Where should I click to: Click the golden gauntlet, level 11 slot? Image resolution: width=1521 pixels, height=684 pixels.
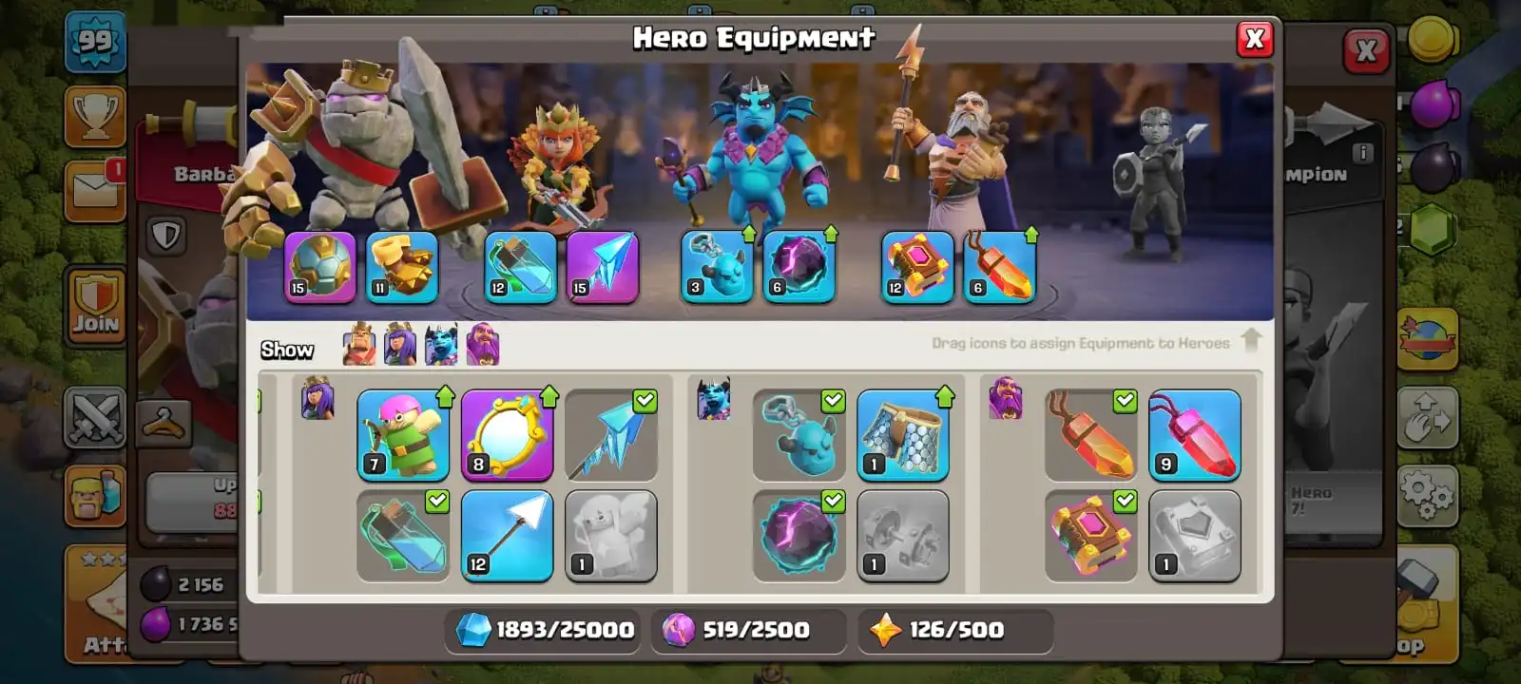(x=402, y=267)
